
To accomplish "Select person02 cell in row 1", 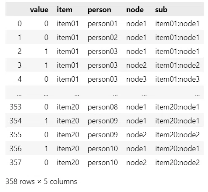I will click(x=103, y=37).
